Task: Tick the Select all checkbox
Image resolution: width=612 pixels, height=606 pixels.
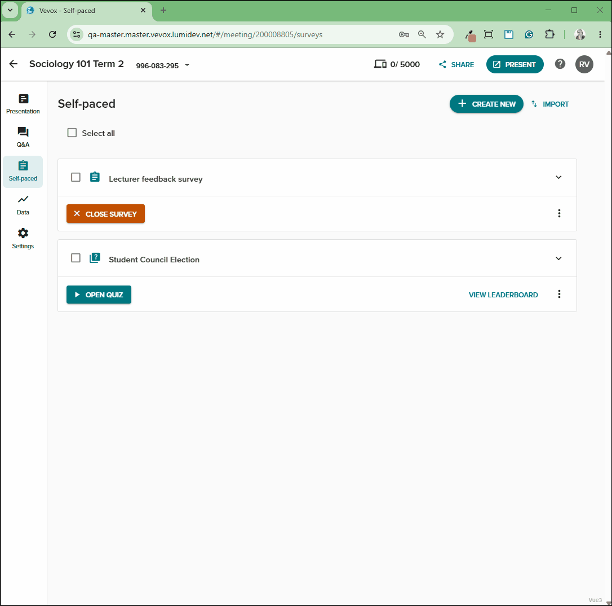Action: [x=72, y=133]
